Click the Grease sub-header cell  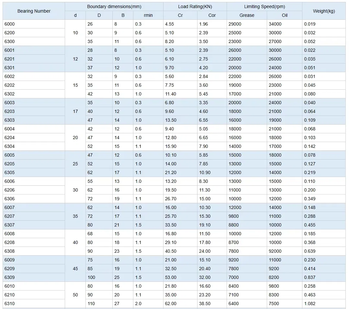pyautogui.click(x=247, y=15)
